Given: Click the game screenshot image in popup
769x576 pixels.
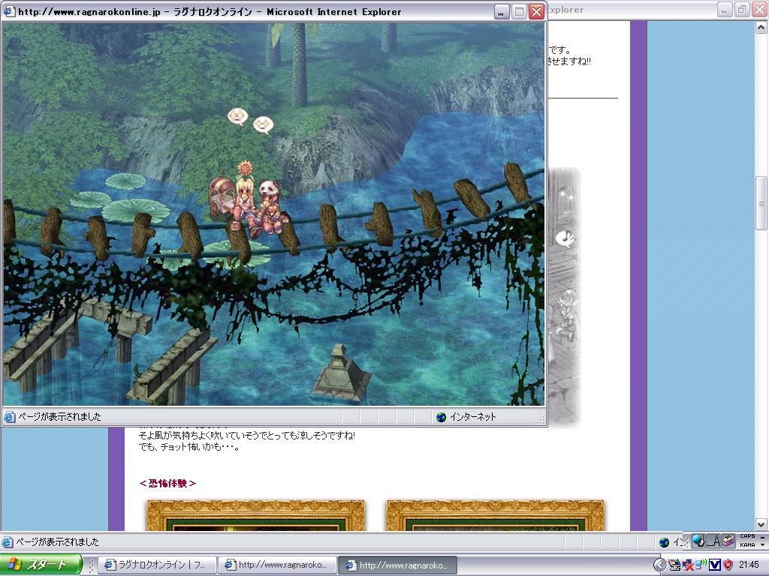Looking at the screenshot, I should point(273,214).
